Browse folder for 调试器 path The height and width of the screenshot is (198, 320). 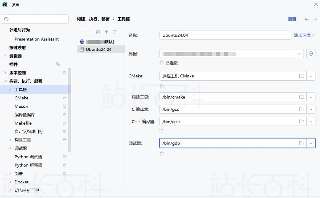(x=301, y=143)
